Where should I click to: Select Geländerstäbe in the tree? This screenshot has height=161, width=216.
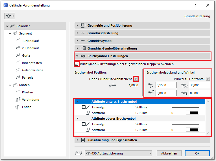tap(32, 70)
